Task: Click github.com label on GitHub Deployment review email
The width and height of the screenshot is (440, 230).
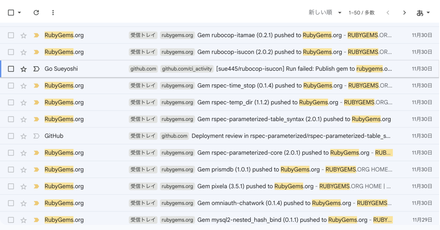Action: pos(175,136)
